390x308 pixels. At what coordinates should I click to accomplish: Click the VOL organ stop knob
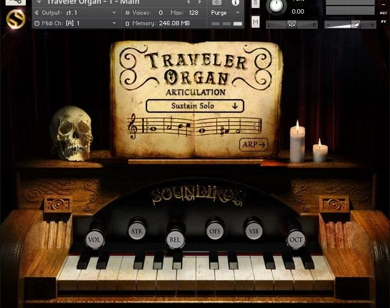point(94,240)
